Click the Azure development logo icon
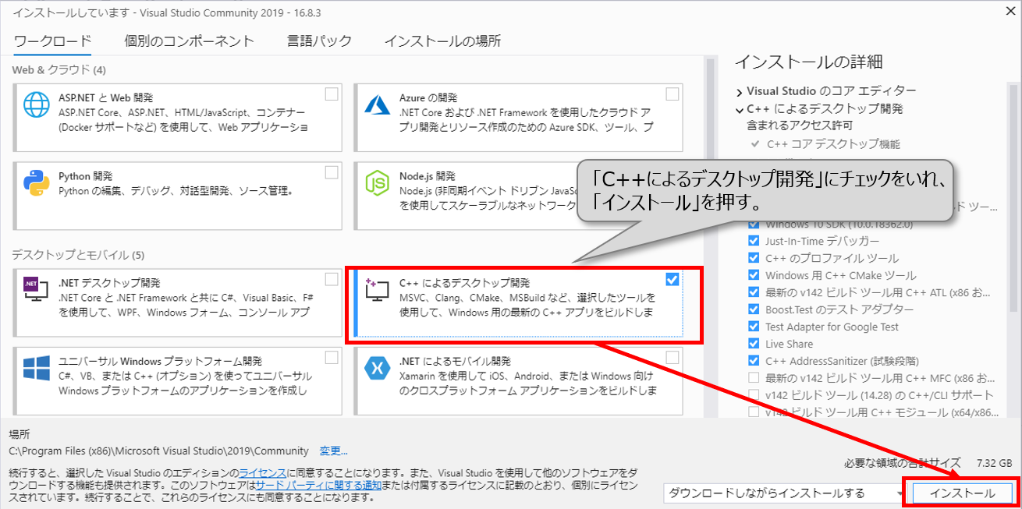1022x509 pixels. click(378, 104)
